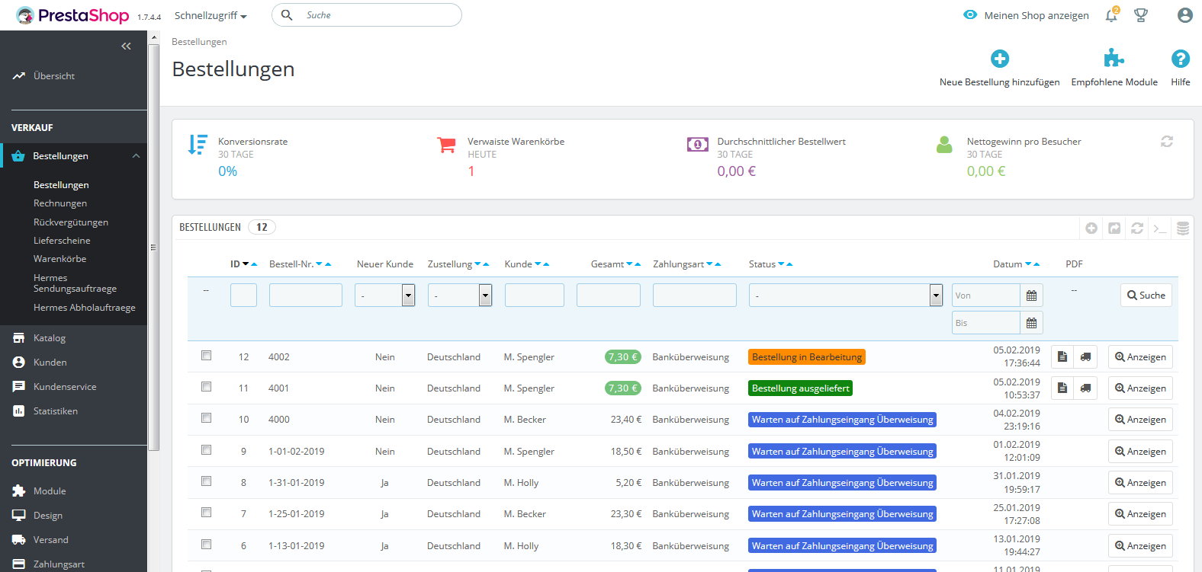Select the checkbox for order 4001
The image size is (1202, 572).
point(206,386)
